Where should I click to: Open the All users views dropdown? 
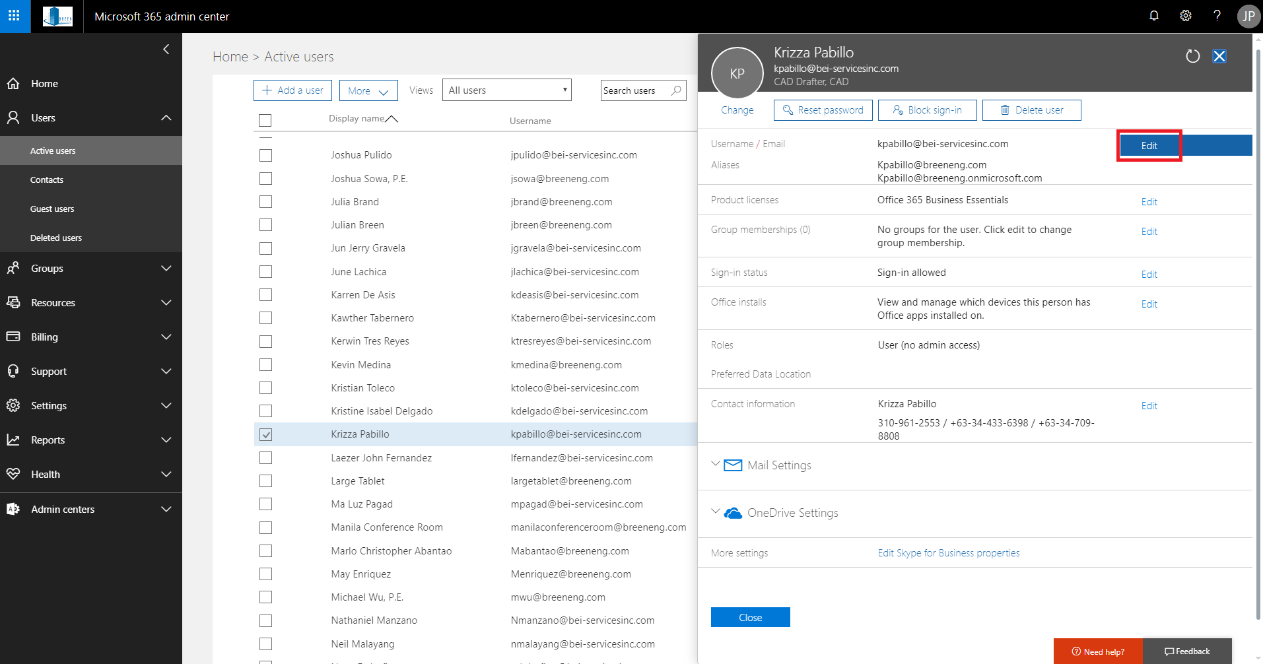coord(506,90)
